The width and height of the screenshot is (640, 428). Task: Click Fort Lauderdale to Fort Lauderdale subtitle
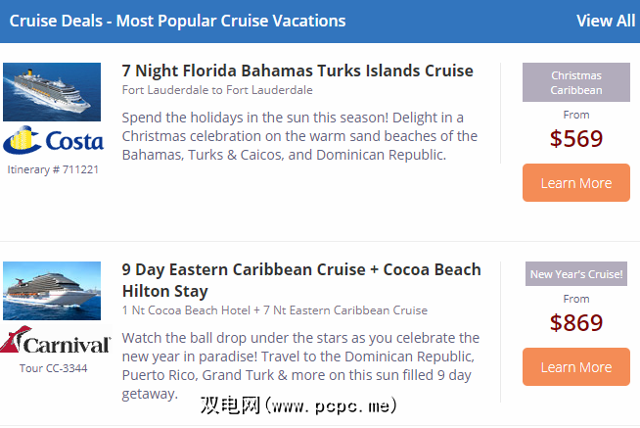pyautogui.click(x=217, y=90)
